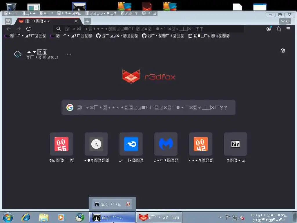This screenshot has height=223, width=297.
Task: Switch to cat app taskbar button
Action: (x=112, y=217)
